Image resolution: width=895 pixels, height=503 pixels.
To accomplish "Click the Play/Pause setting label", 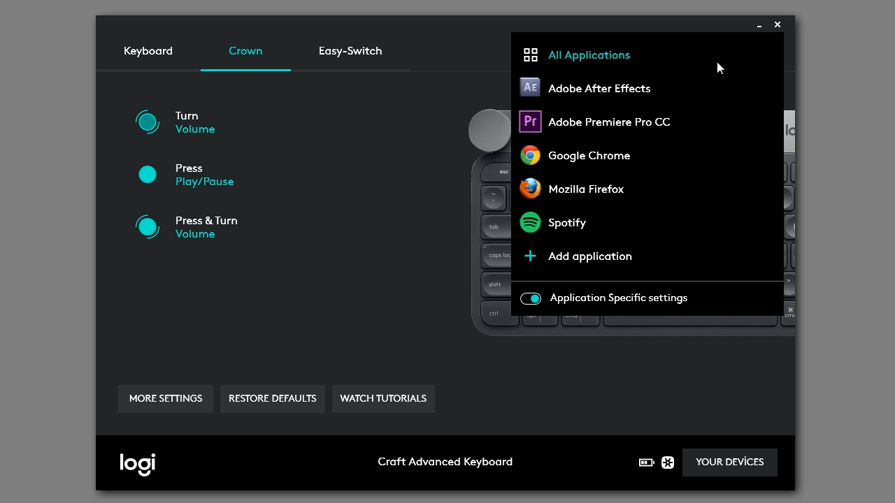I will tap(205, 182).
